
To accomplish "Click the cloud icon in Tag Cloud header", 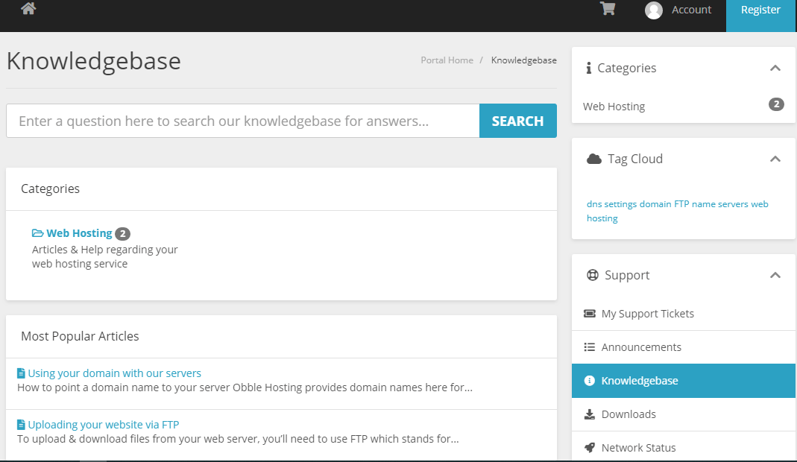I will [x=594, y=159].
